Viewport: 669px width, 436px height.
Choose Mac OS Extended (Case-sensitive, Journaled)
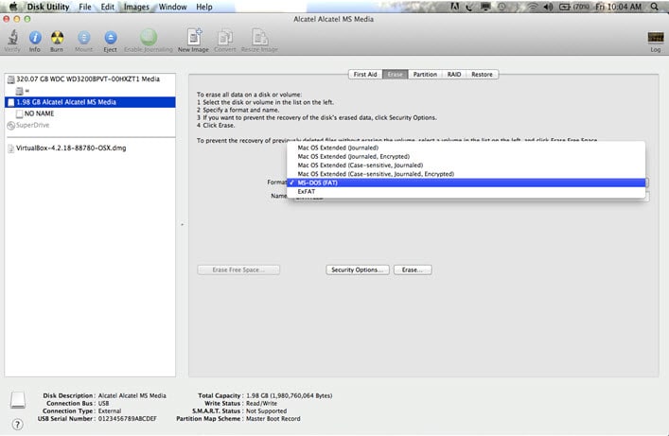(x=466, y=166)
